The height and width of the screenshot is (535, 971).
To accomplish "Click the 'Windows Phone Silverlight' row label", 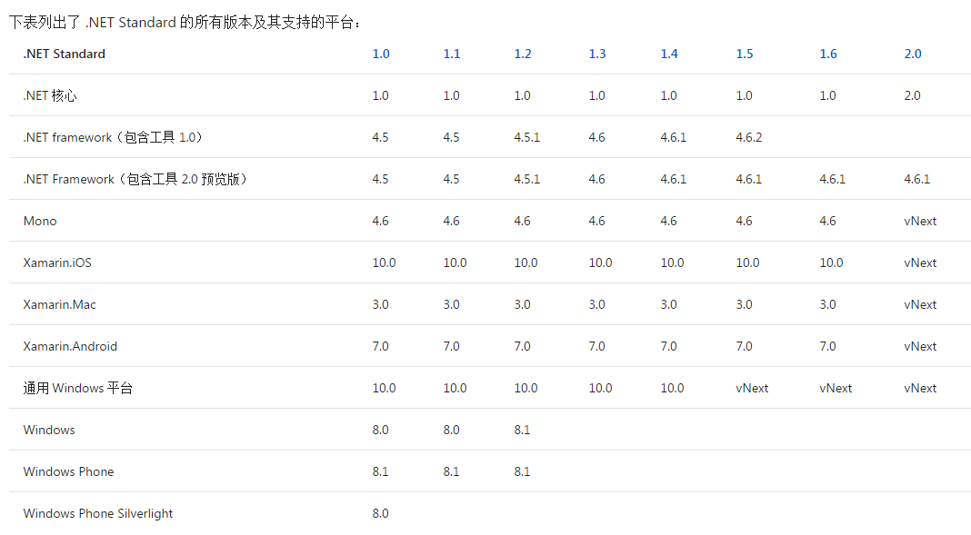I will 98,513.
